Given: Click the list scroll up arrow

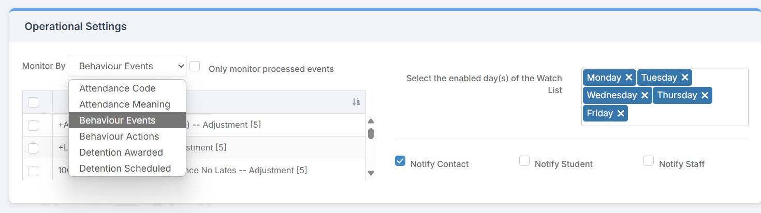Looking at the screenshot, I should 371,121.
